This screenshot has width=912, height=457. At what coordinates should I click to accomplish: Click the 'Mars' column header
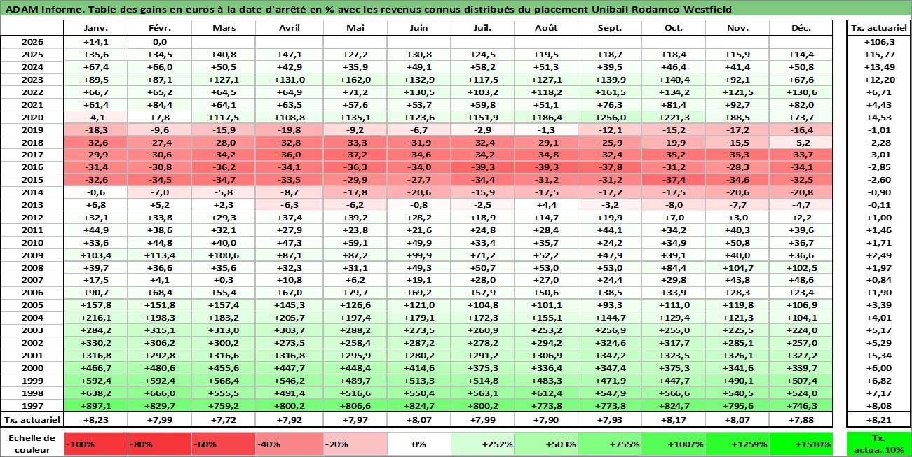pyautogui.click(x=223, y=29)
